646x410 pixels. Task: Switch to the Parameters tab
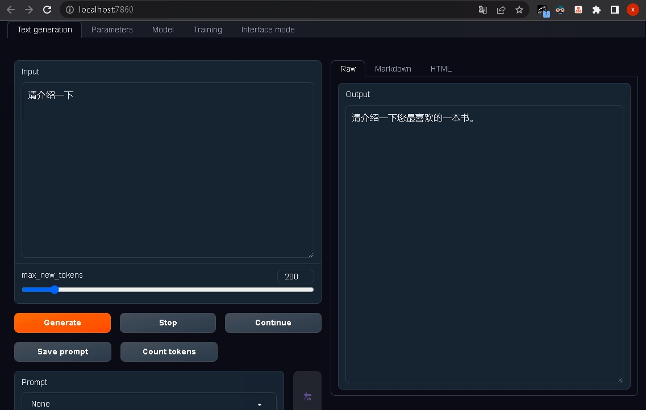[112, 30]
